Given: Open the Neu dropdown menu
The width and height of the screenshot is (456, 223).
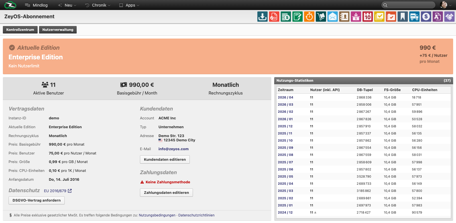Looking at the screenshot, I should 67,5.
